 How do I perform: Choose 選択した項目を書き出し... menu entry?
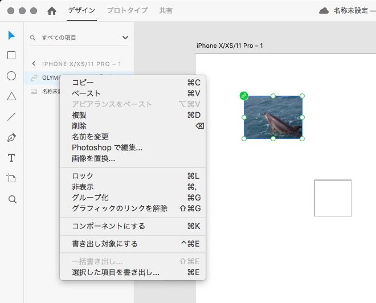[x=133, y=272]
